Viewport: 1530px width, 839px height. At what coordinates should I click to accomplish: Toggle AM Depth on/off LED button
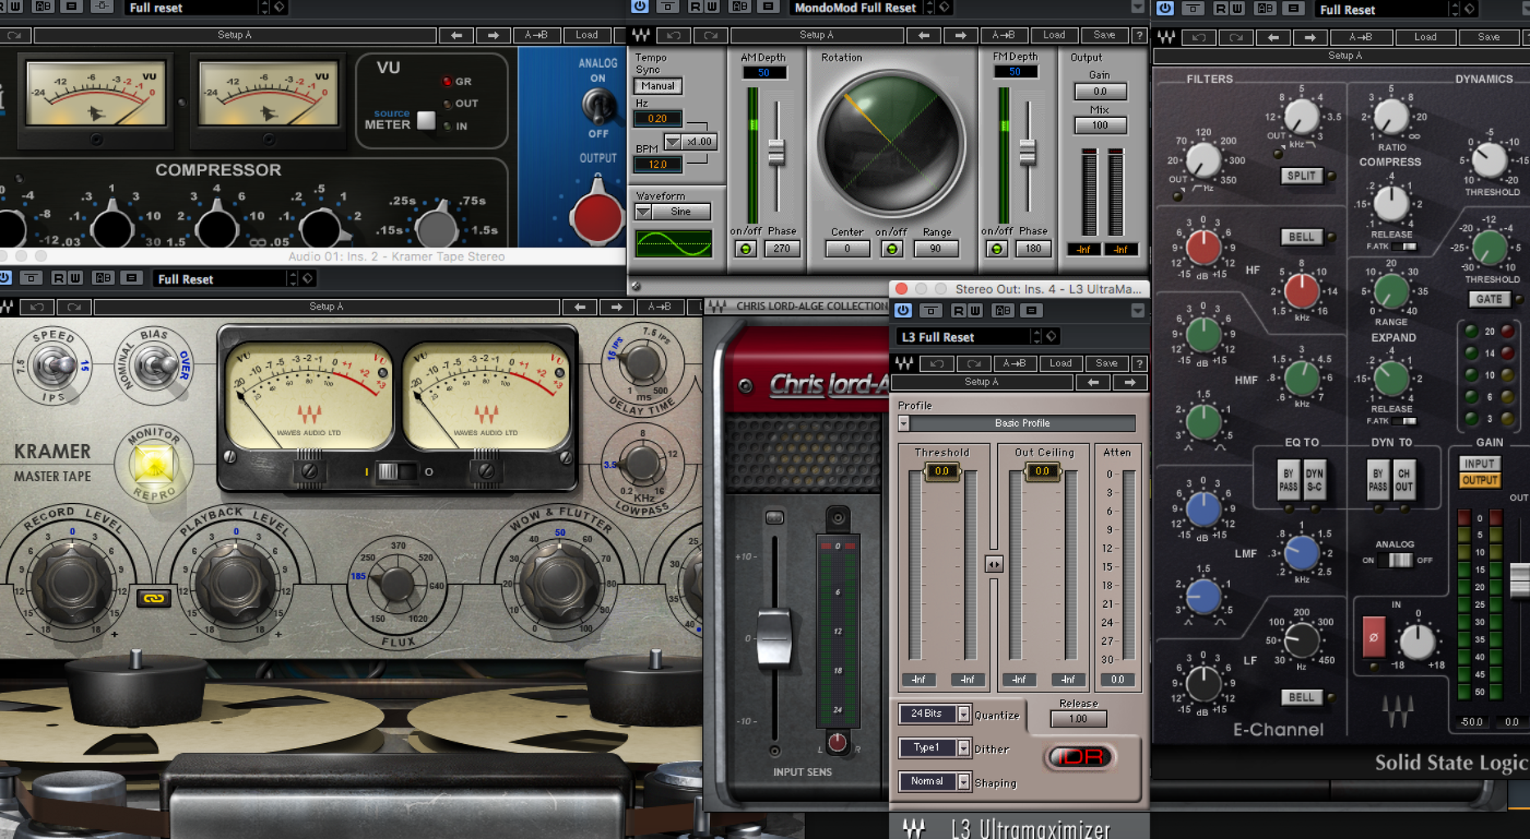tap(745, 249)
